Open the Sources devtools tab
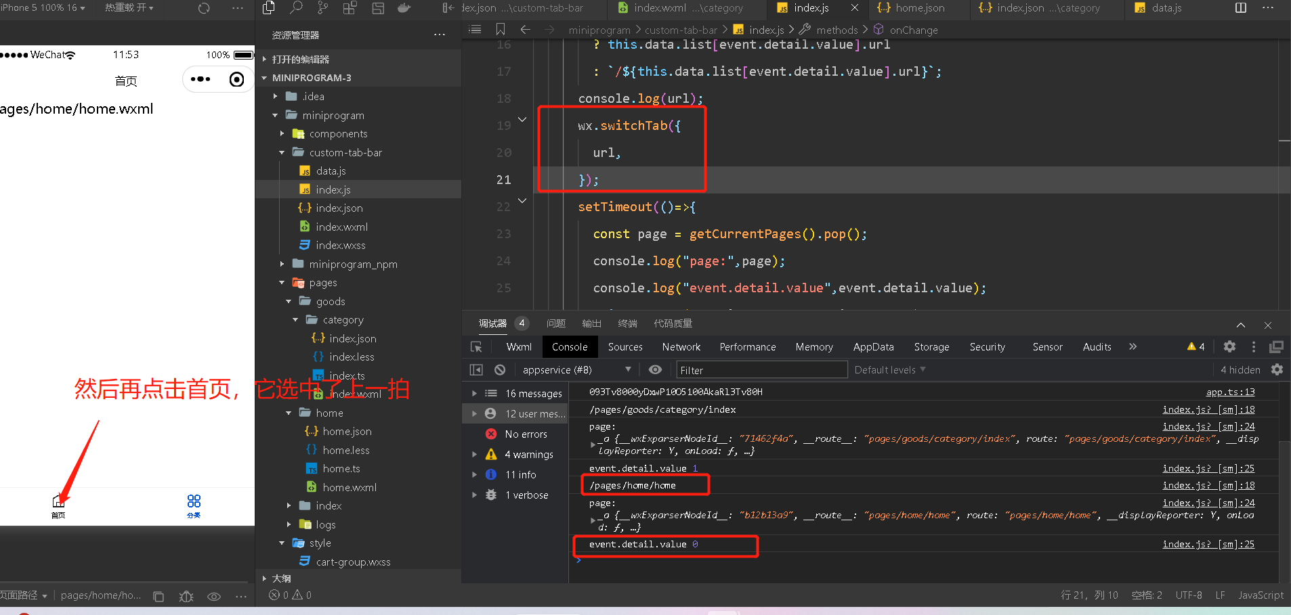This screenshot has height=615, width=1291. click(x=625, y=346)
